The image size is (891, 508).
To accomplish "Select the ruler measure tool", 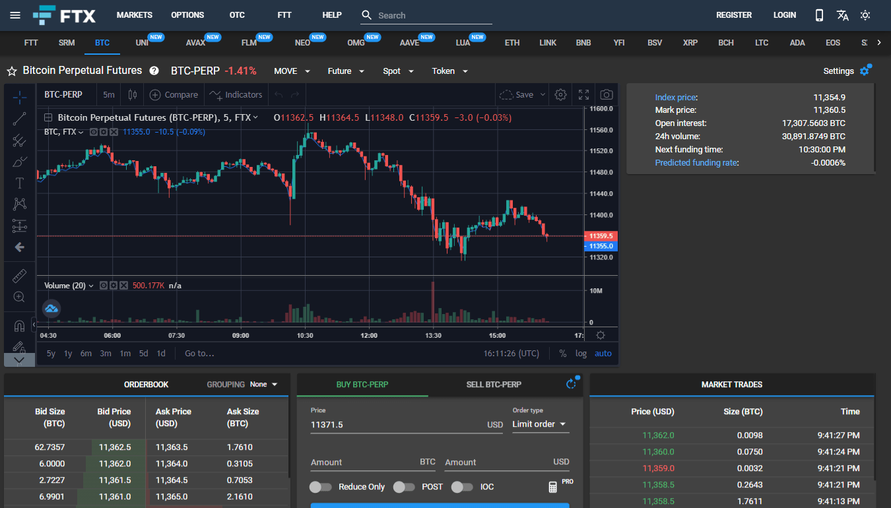I will pos(20,276).
